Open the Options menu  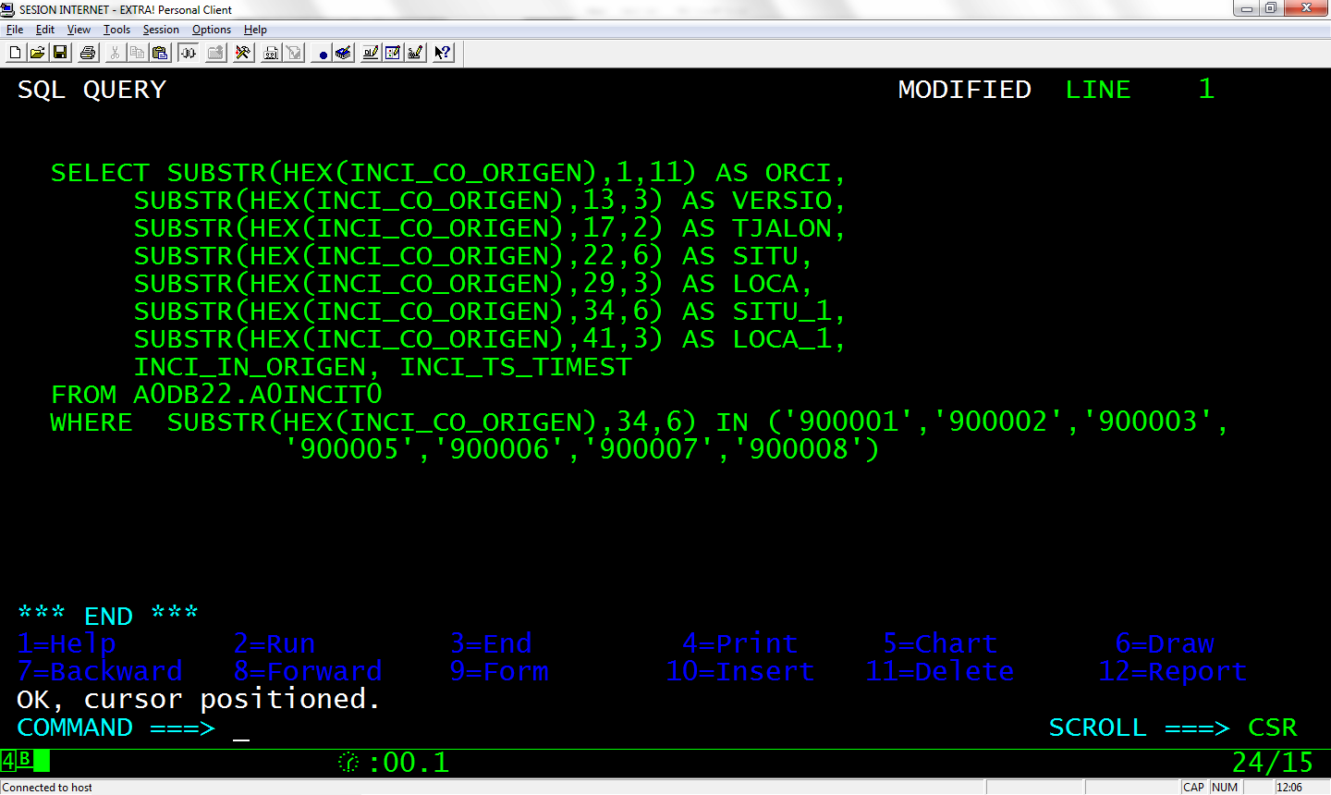[x=211, y=29]
